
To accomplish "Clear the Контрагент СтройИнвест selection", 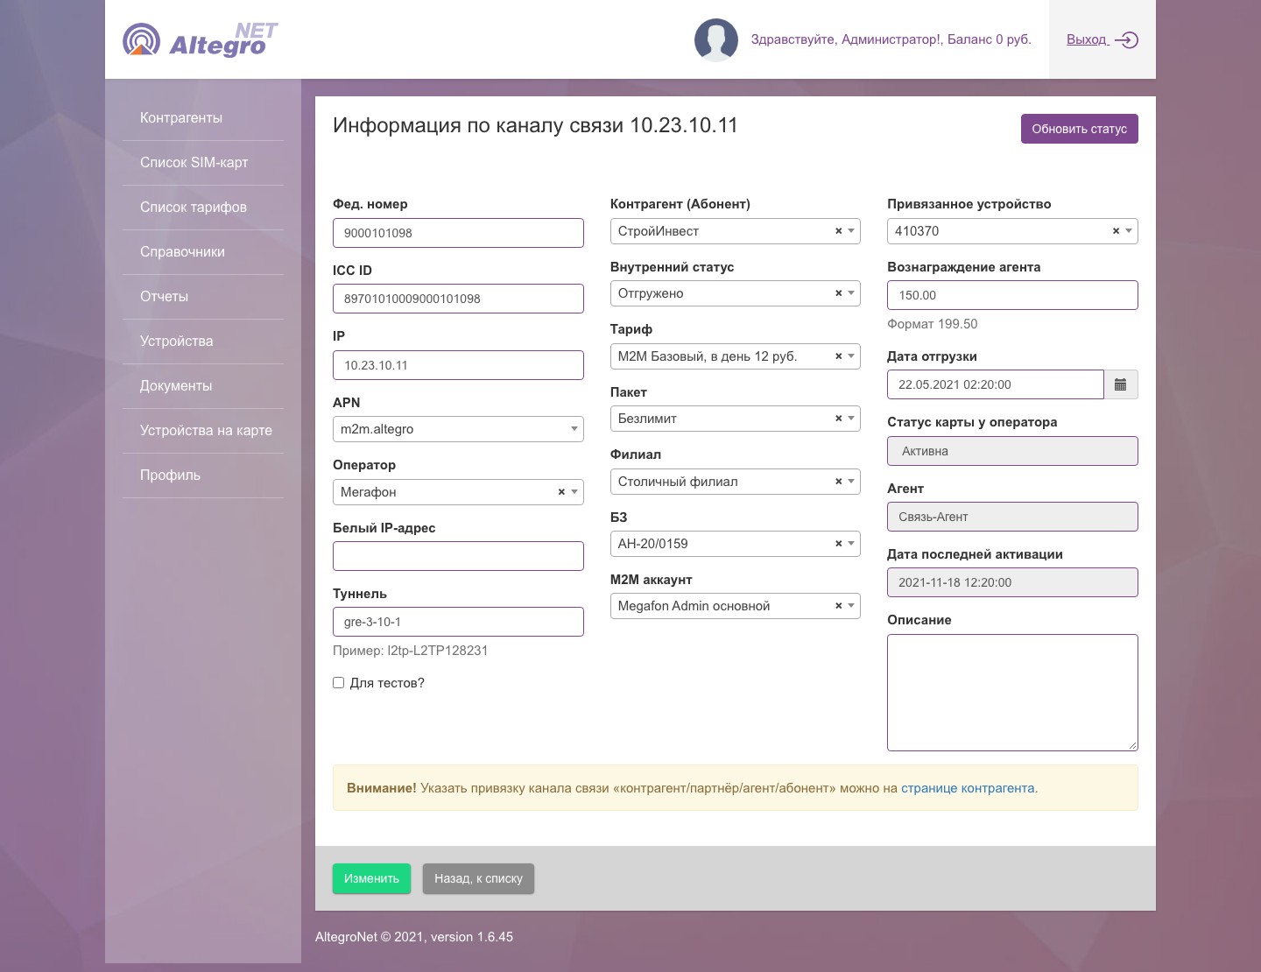I will (838, 231).
